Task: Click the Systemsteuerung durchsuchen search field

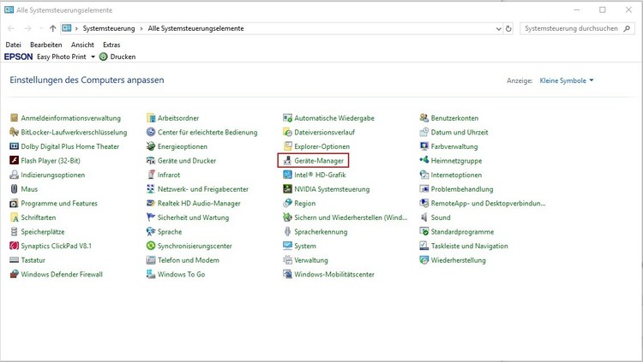Action: [x=570, y=28]
